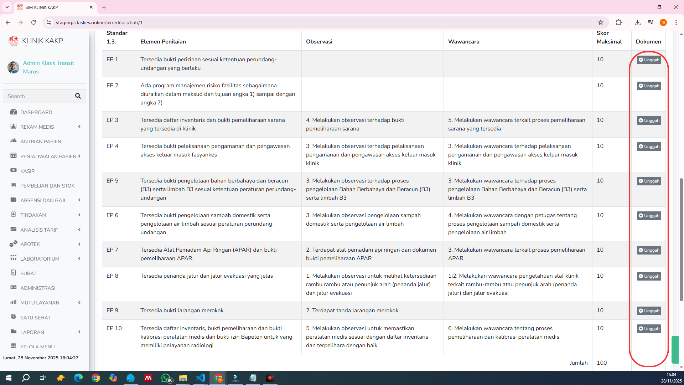The image size is (684, 385).
Task: Click the Kasir money icon
Action: [14, 170]
